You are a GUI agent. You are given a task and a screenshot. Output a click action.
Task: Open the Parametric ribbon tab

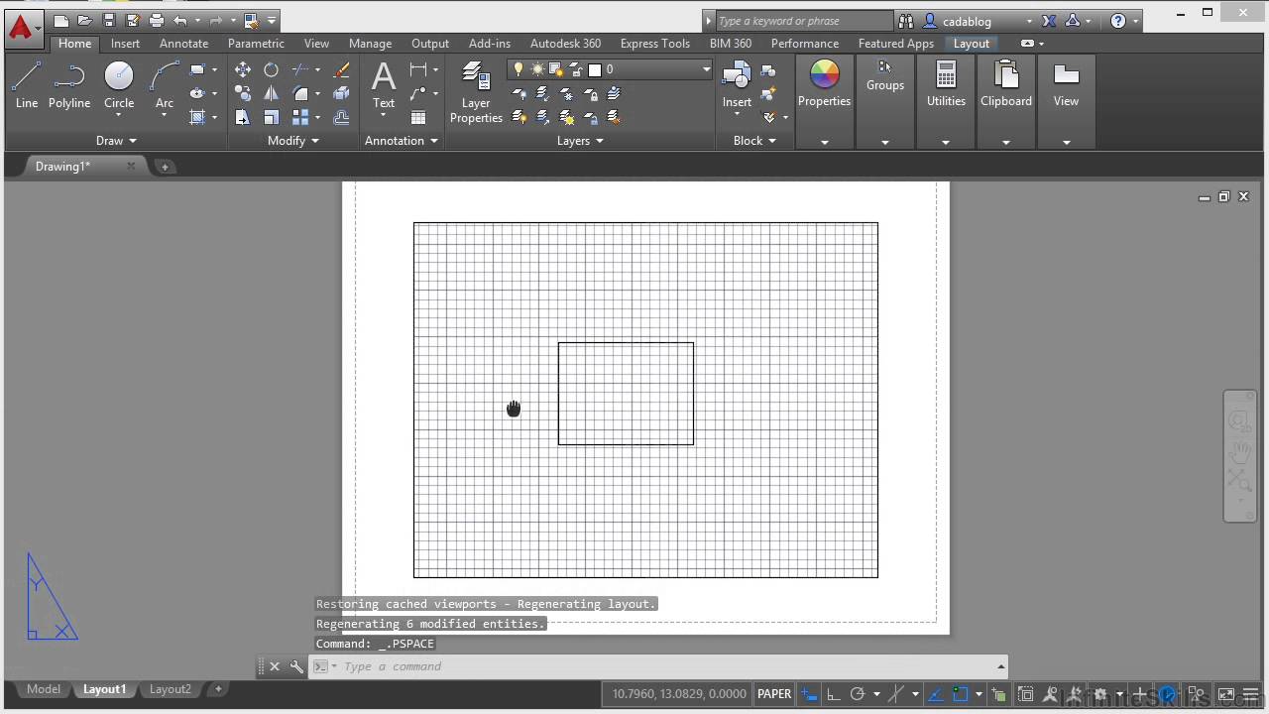(256, 44)
